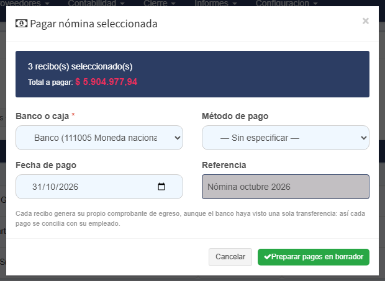Screen dimensions: 385x281
Task: Click the 'Referencia' label
Action: pyautogui.click(x=224, y=165)
